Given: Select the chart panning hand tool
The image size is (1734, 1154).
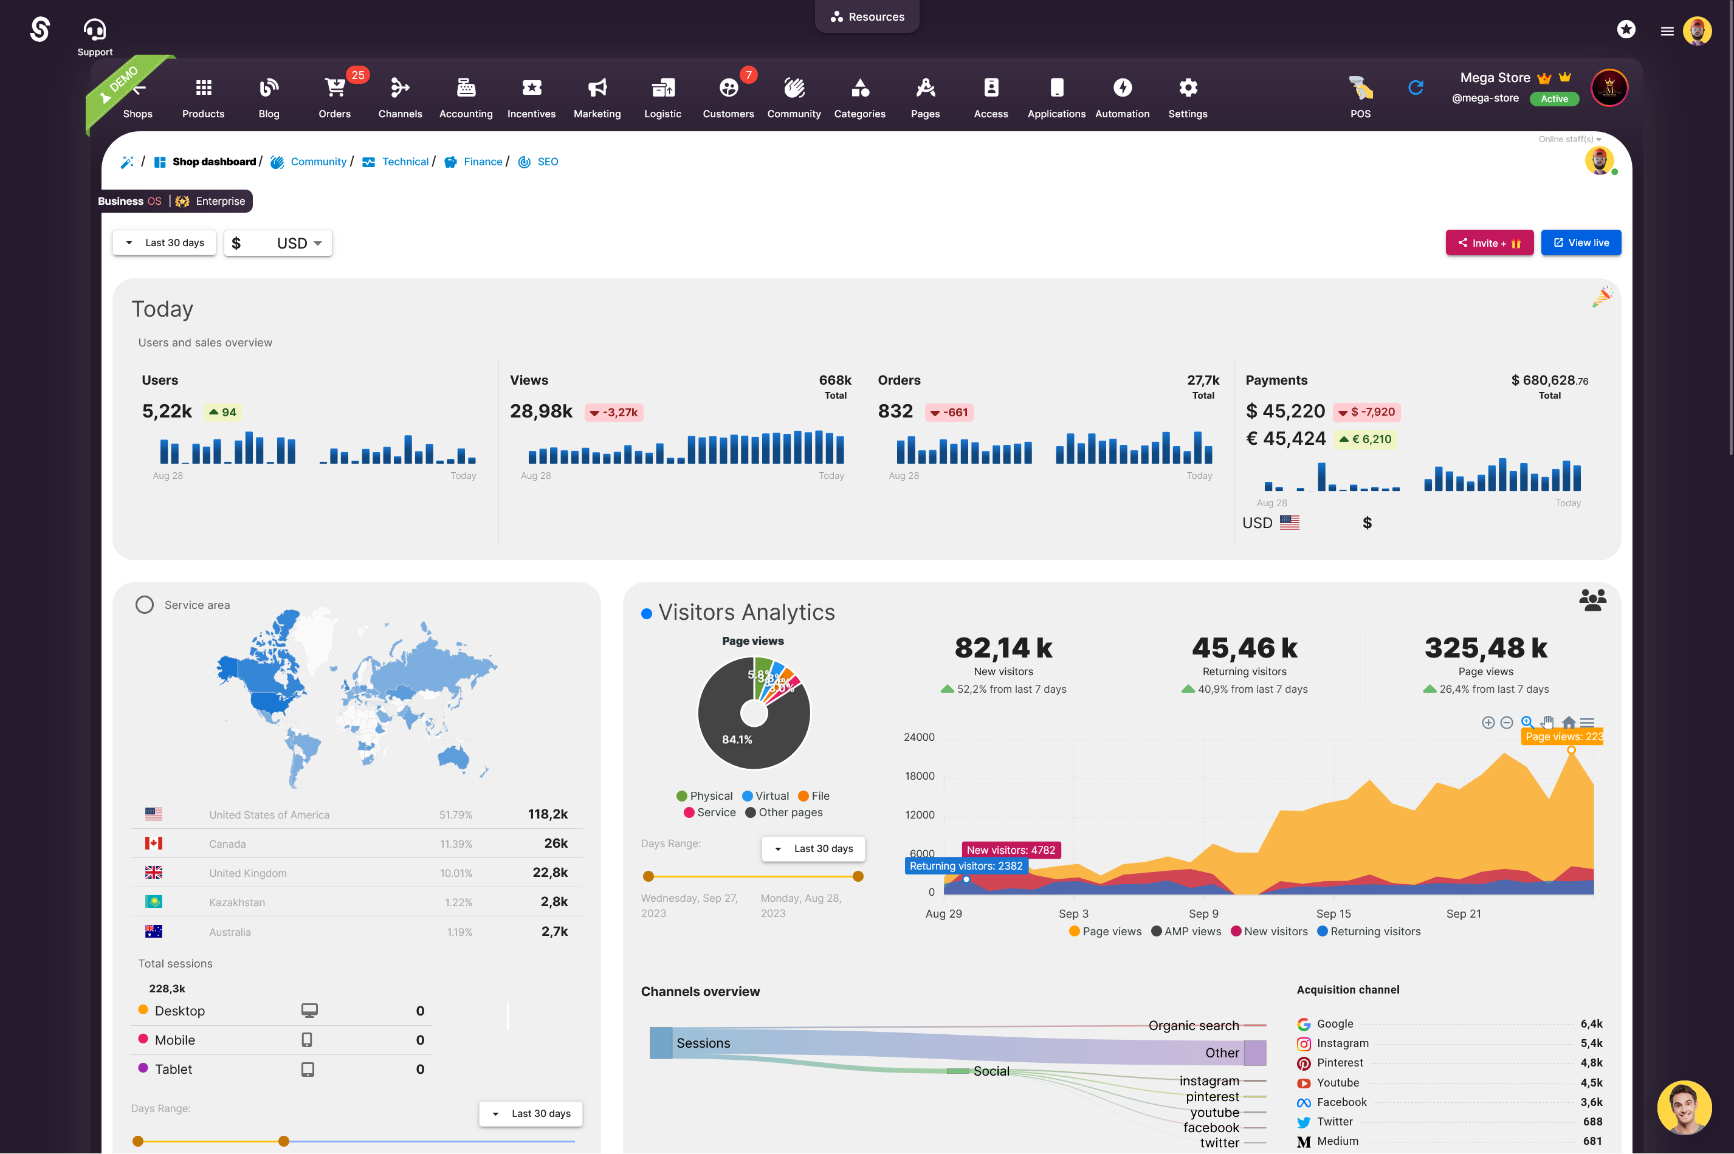Looking at the screenshot, I should pyautogui.click(x=1548, y=722).
